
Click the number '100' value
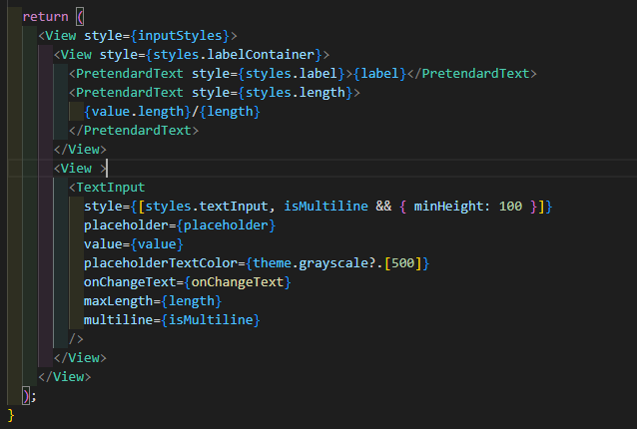click(510, 207)
